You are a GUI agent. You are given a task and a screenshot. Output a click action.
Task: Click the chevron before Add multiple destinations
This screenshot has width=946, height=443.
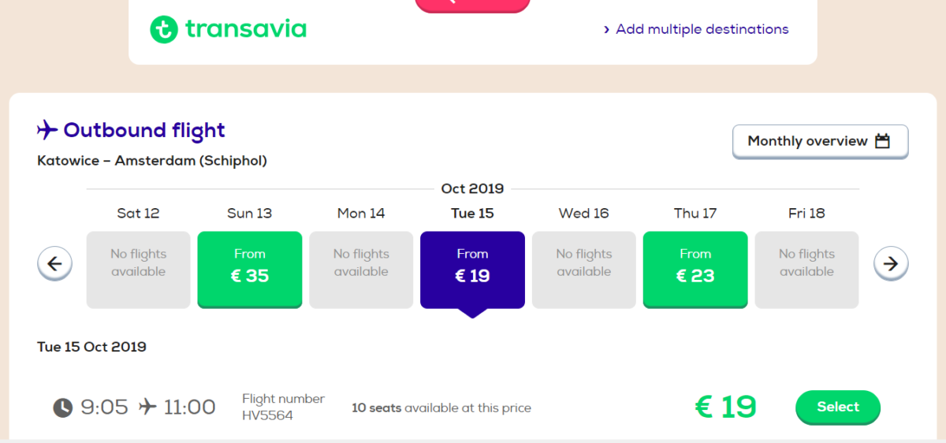[x=606, y=30]
